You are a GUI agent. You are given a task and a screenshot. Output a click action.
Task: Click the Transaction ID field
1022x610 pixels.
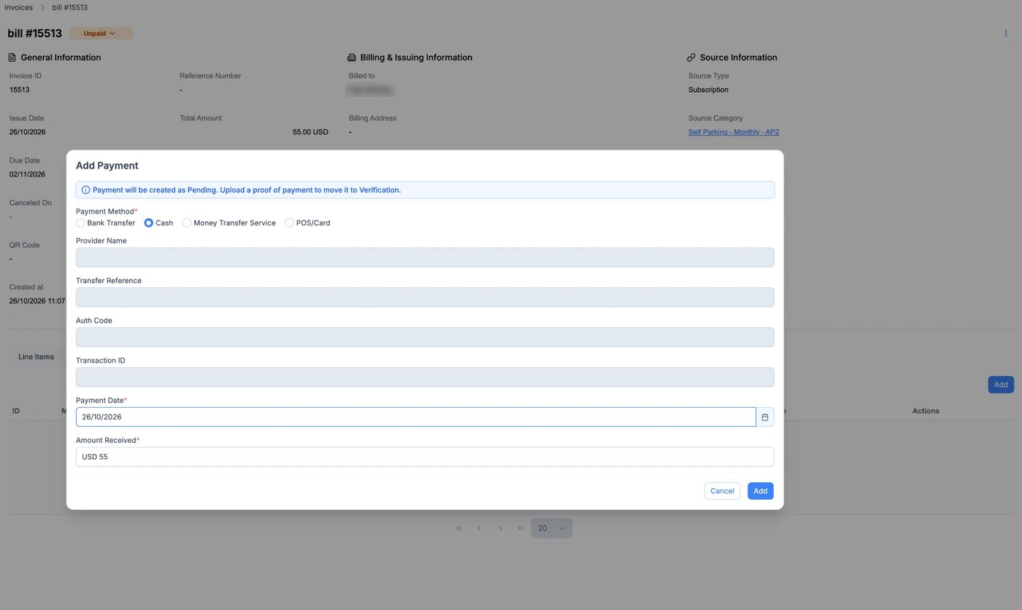pos(425,377)
